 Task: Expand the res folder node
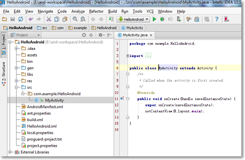pos(16,81)
